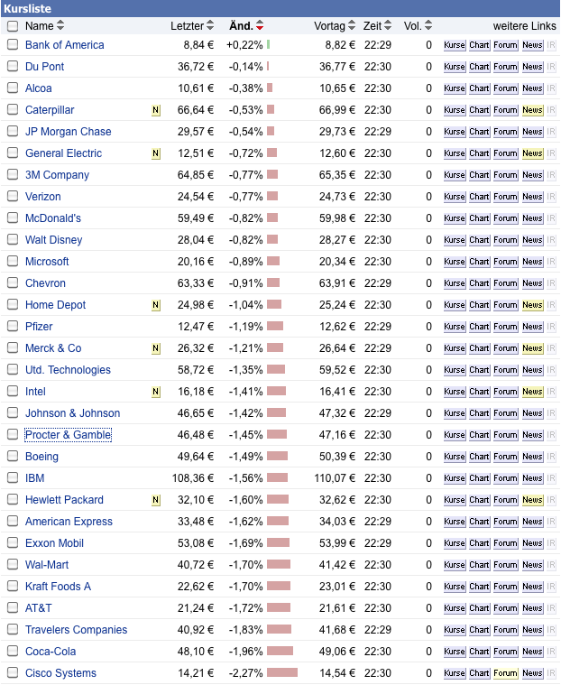The width and height of the screenshot is (561, 685).
Task: Click the highlighted News button for Merck & Co
Action: 532,348
